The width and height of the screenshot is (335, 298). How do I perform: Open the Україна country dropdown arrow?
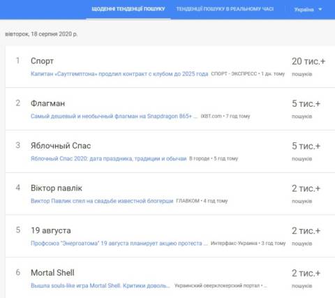coord(320,10)
